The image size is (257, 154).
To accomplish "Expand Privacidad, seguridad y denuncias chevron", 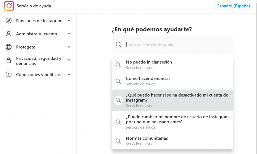I will (x=69, y=60).
